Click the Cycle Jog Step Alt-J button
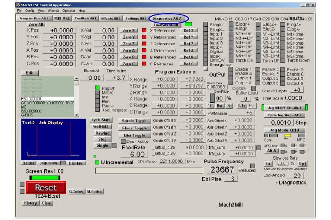331x220 pixels. click(x=285, y=115)
